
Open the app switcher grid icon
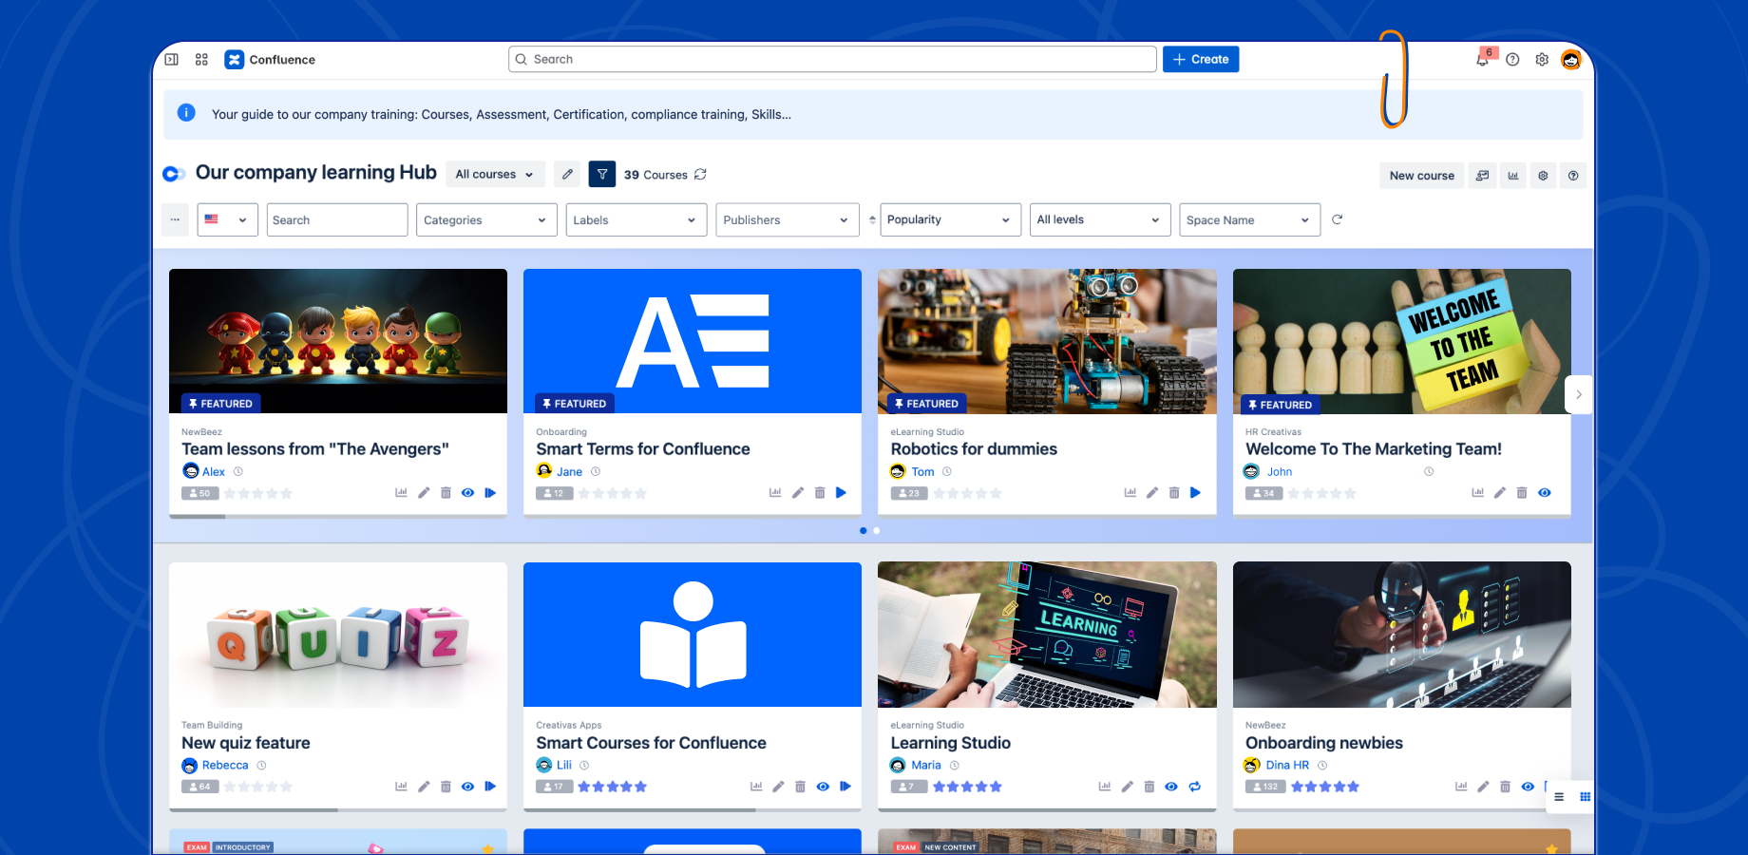(201, 59)
